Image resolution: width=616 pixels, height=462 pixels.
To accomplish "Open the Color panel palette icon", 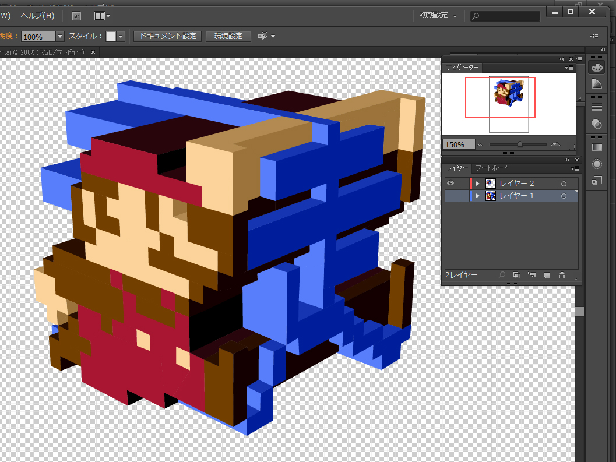I will 597,68.
